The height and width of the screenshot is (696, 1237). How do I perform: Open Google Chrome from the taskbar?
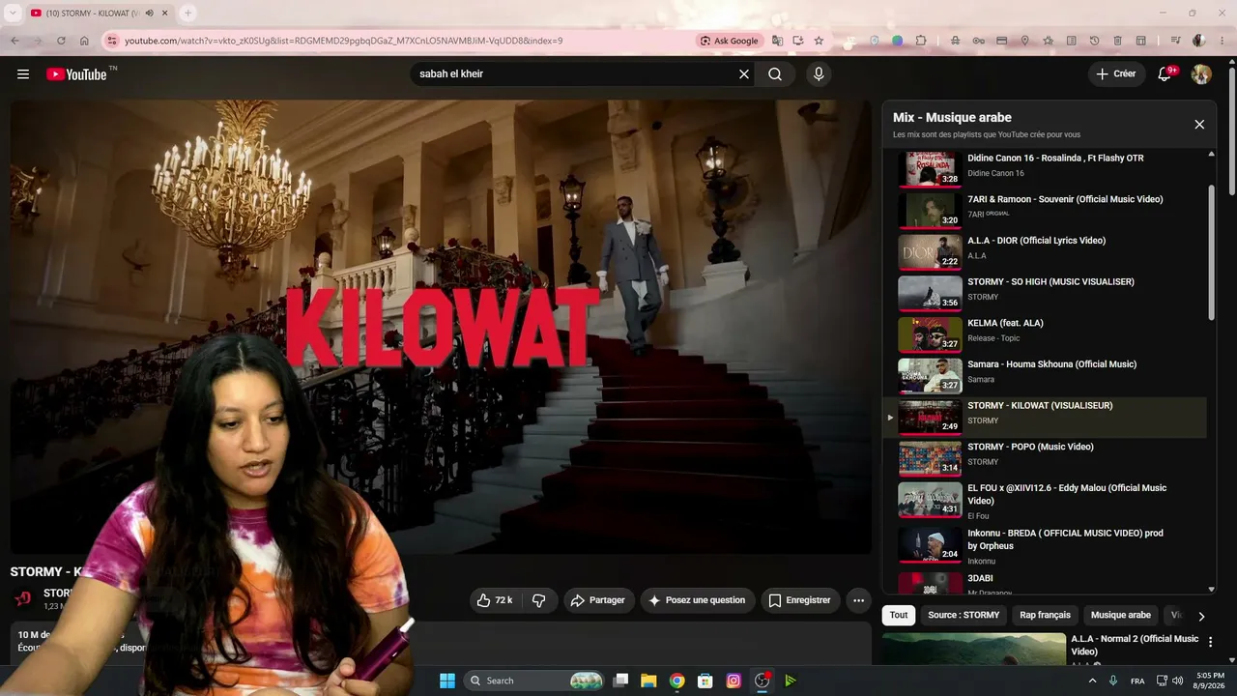677,681
